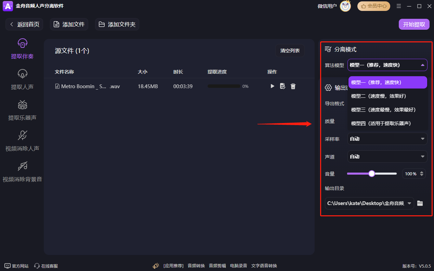This screenshot has width=434, height=271.
Task: Select 模型一（推荐，速度快）option
Action: pos(388,82)
